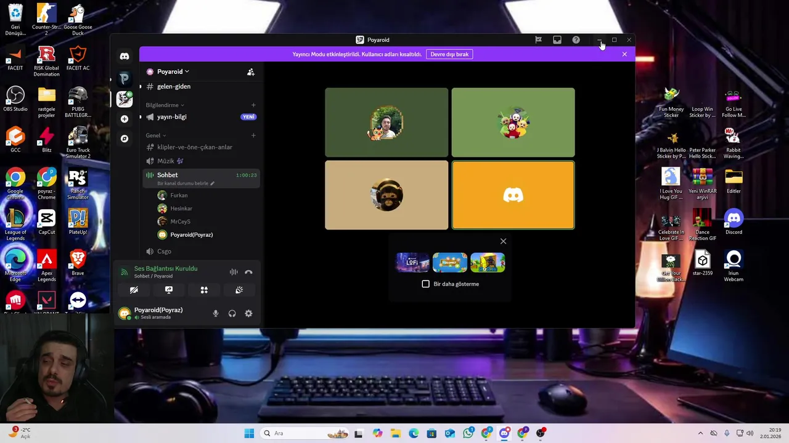
Task: Click the middle gold activity thumbnail
Action: pos(450,262)
